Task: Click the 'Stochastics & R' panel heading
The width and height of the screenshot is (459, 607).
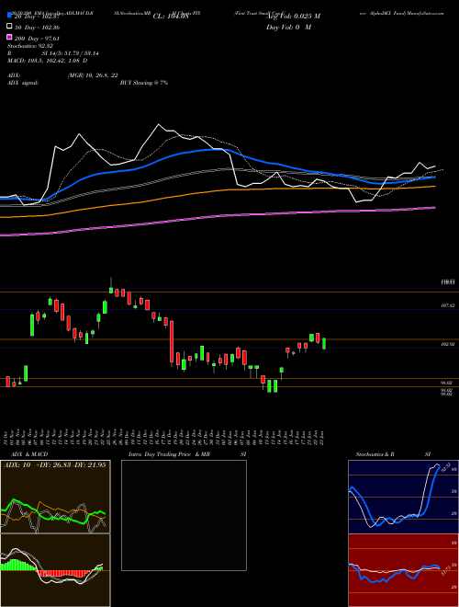Action: click(x=375, y=454)
